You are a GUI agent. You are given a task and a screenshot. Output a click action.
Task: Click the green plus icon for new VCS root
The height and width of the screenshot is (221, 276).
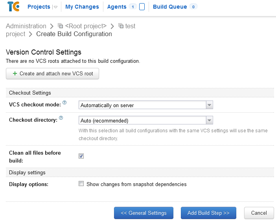pos(15,73)
